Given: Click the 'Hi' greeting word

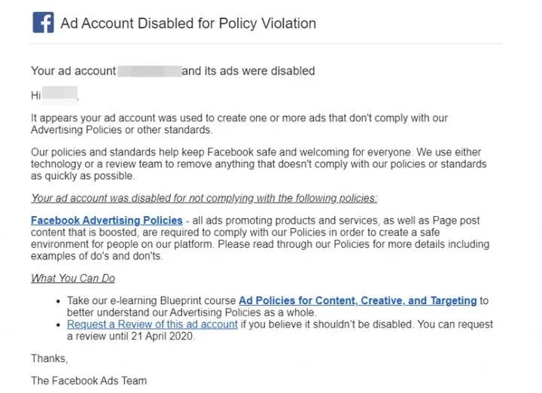Looking at the screenshot, I should (35, 96).
